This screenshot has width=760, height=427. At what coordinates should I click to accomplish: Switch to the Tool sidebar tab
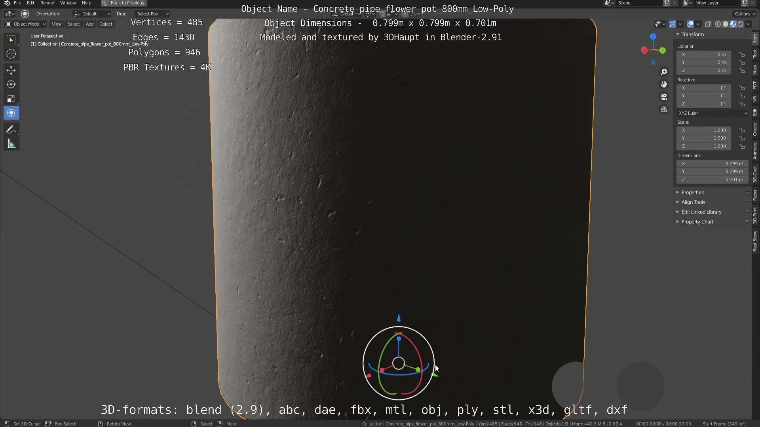point(755,54)
